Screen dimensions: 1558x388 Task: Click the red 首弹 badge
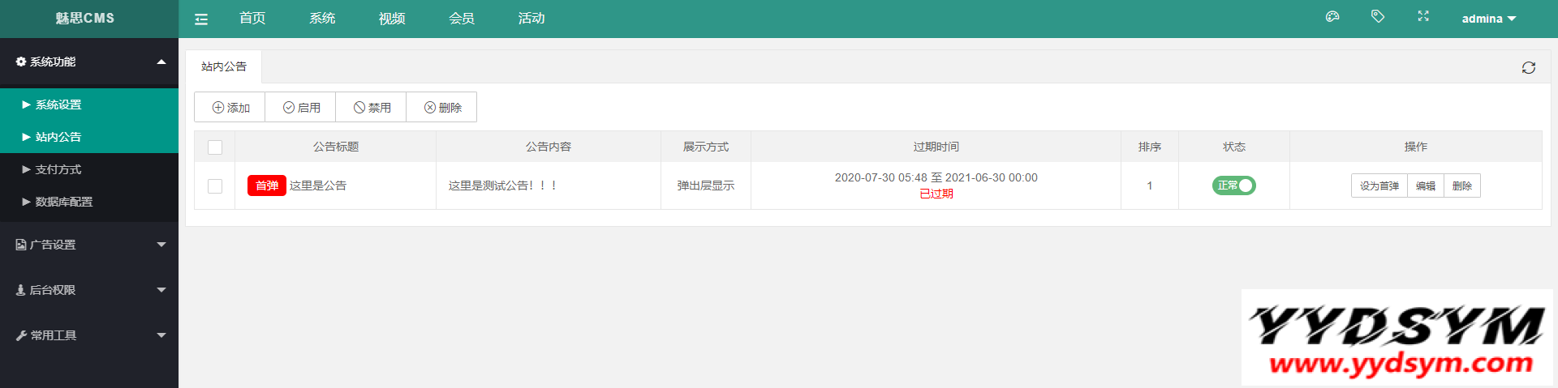pos(267,185)
